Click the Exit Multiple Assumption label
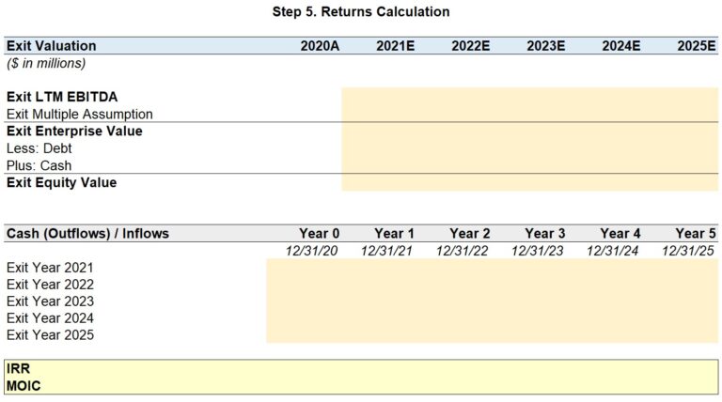The width and height of the screenshot is (722, 402). tap(80, 114)
